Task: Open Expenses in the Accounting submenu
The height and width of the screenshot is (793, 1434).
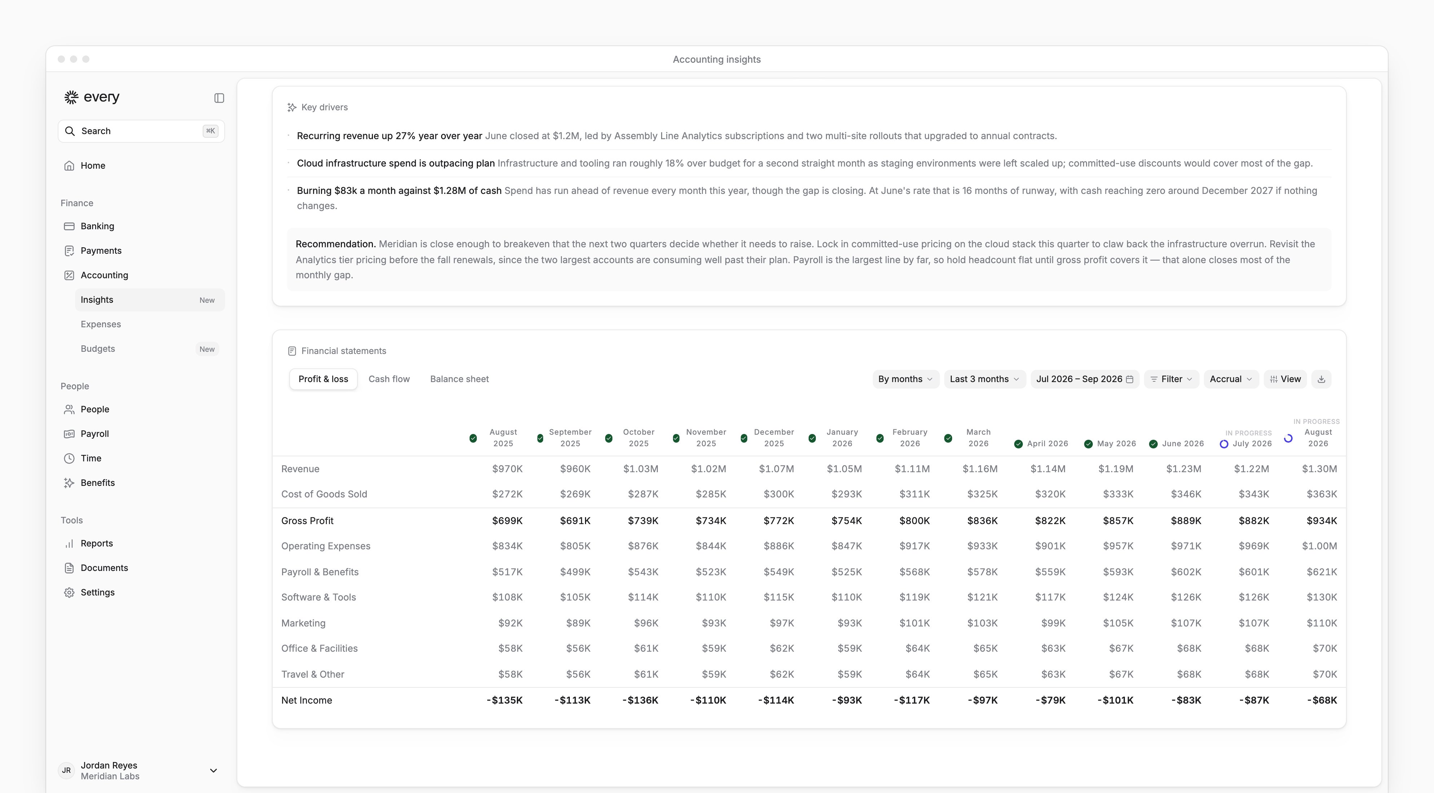Action: click(x=150, y=324)
